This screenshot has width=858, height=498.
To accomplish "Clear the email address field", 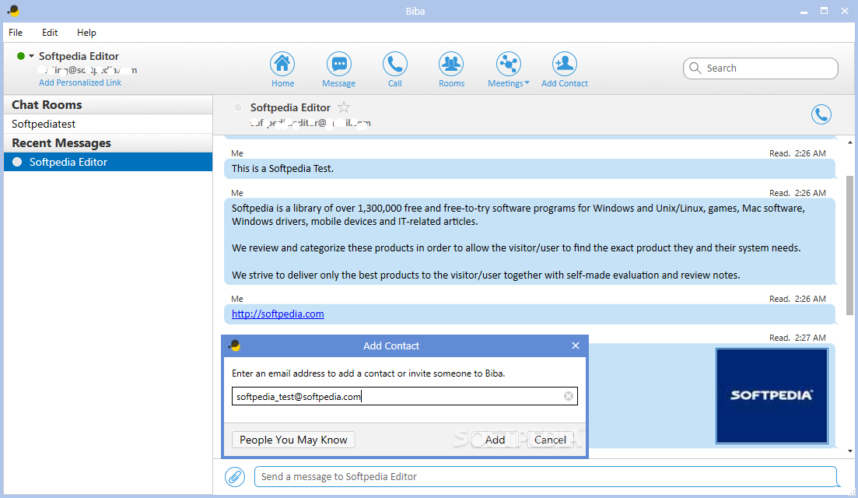I will click(x=569, y=396).
